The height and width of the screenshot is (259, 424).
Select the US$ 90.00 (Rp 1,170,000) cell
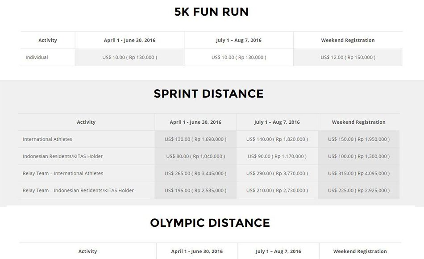click(x=277, y=156)
